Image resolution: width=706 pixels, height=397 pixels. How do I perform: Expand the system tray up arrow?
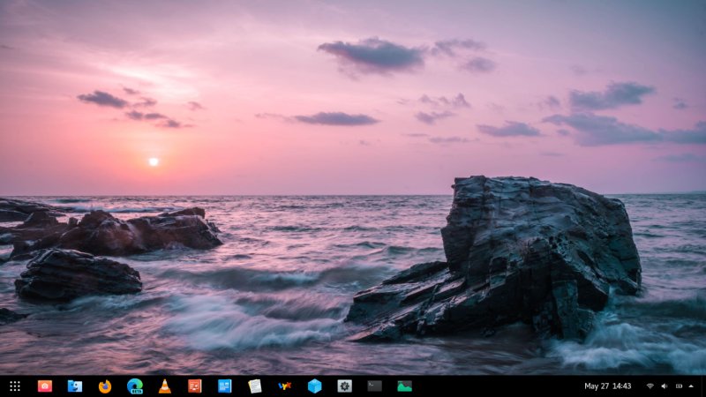pyautogui.click(x=692, y=386)
